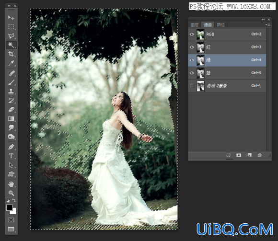Screen dimensions: 278x241
Task: Select the Crop tool
Action: tap(11, 54)
